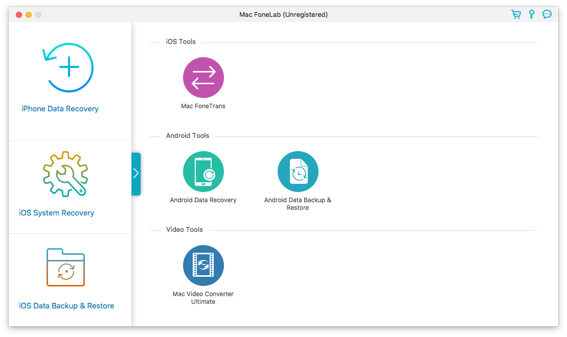Screen dimensions: 567x337
Task: Launch the Mac FoneTrans purple transfer icon
Action: click(203, 78)
